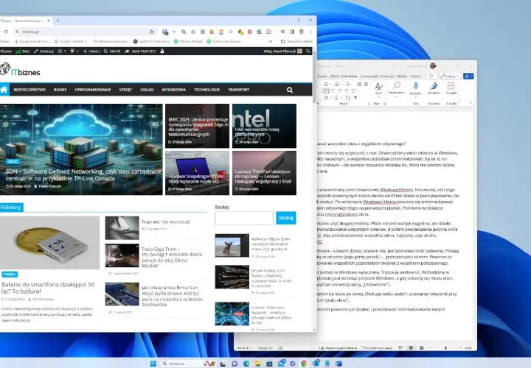Open Comments button in Word title area
Screen dimensions: 531x368
pyautogui.click(x=431, y=77)
